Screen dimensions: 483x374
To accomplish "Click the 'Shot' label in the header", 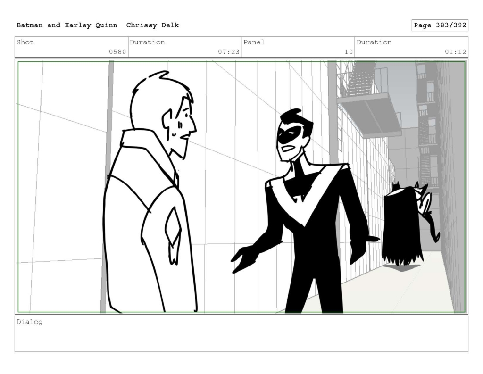I will click(25, 42).
